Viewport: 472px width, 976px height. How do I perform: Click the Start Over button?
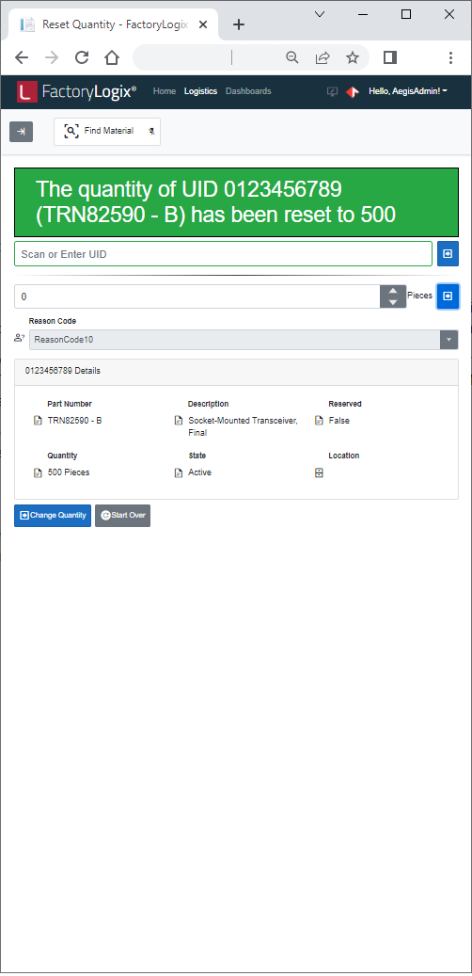point(122,516)
